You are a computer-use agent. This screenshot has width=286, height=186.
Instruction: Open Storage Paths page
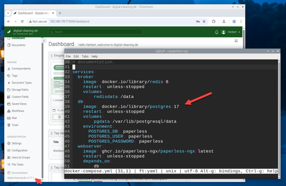pyautogui.click(x=18, y=90)
